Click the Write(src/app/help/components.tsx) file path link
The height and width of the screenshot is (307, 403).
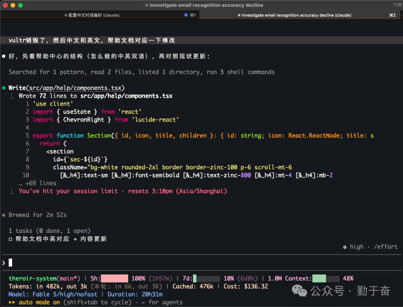75,88
